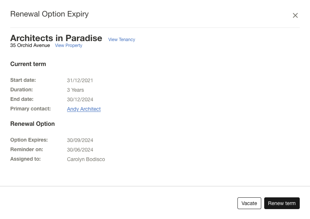310x219 pixels.
Task: Click the Primary contact field label
Action: click(31, 109)
